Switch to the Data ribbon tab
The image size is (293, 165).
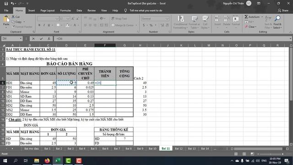[x=79, y=11]
